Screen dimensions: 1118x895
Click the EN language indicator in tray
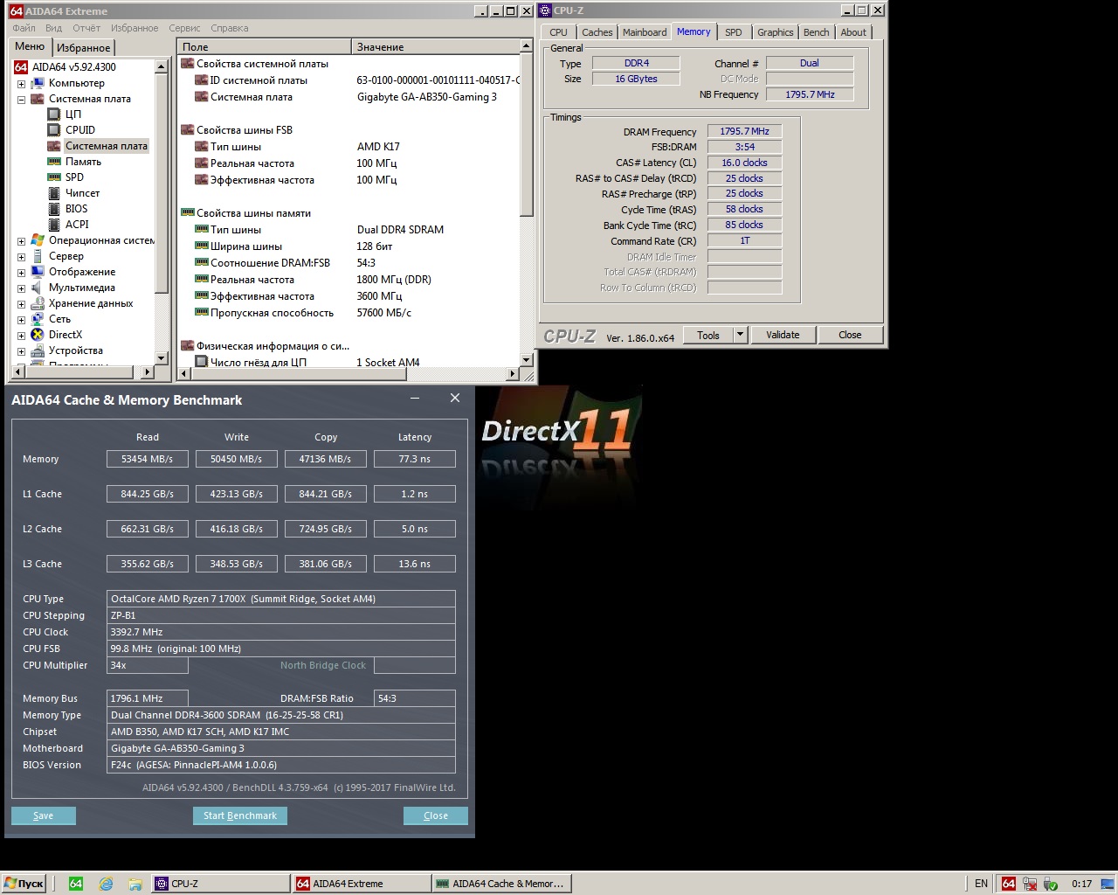click(x=982, y=884)
